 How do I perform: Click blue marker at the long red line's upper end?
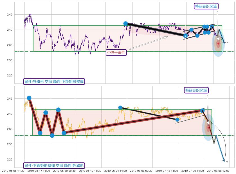202,111
